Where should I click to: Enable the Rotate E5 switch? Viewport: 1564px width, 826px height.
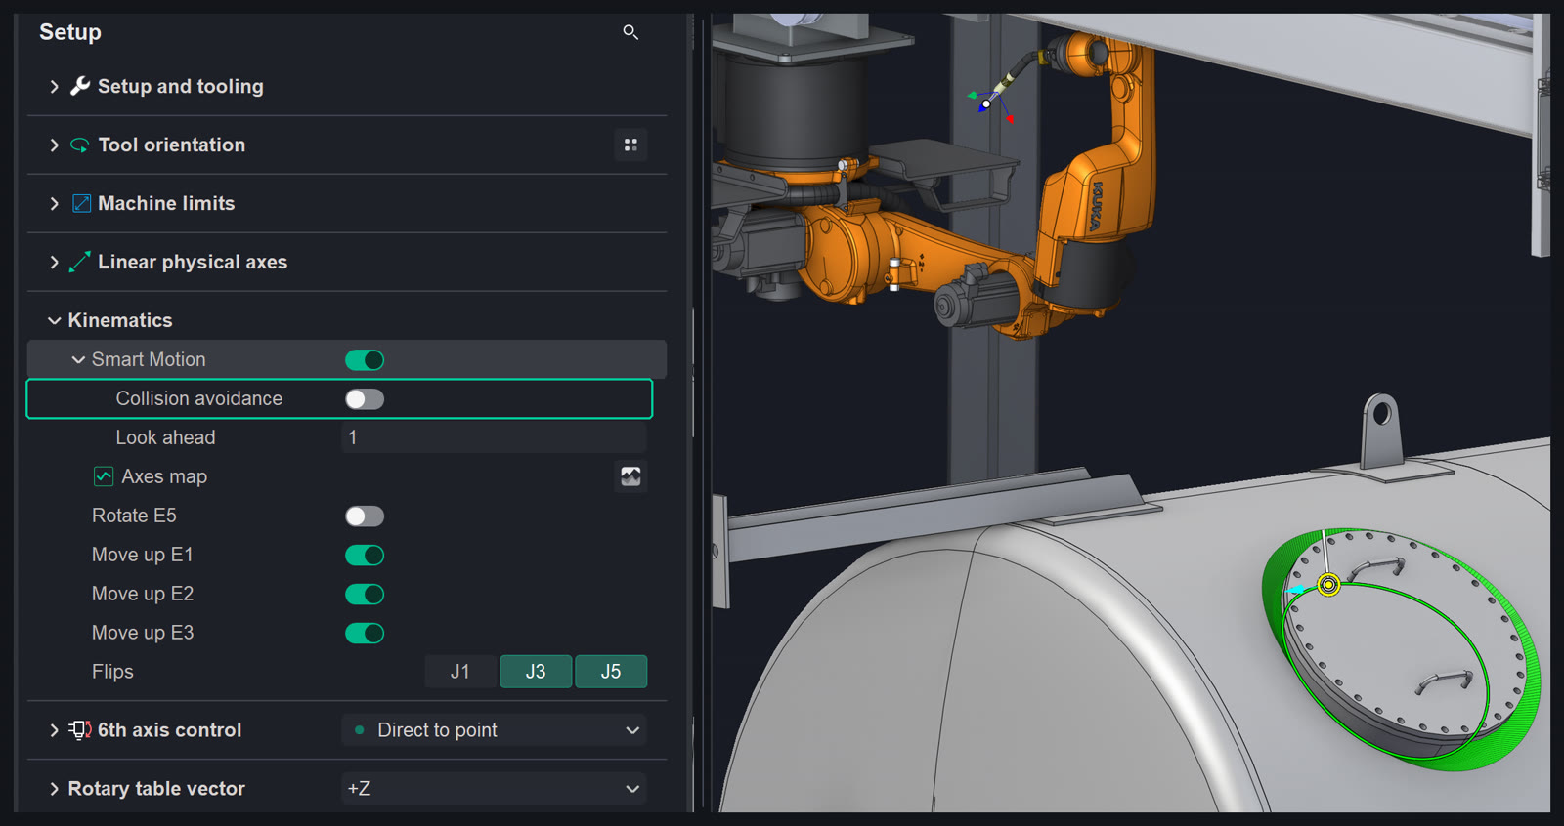tap(365, 516)
